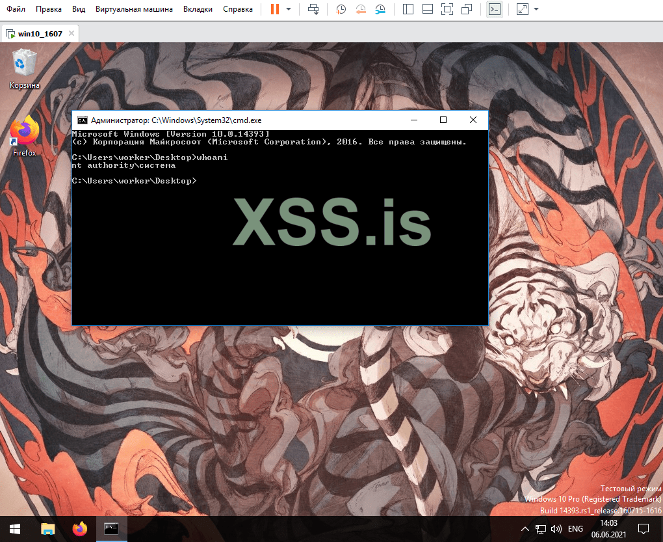
Task: Select the Firefox desktop shortcut
Action: 24,136
